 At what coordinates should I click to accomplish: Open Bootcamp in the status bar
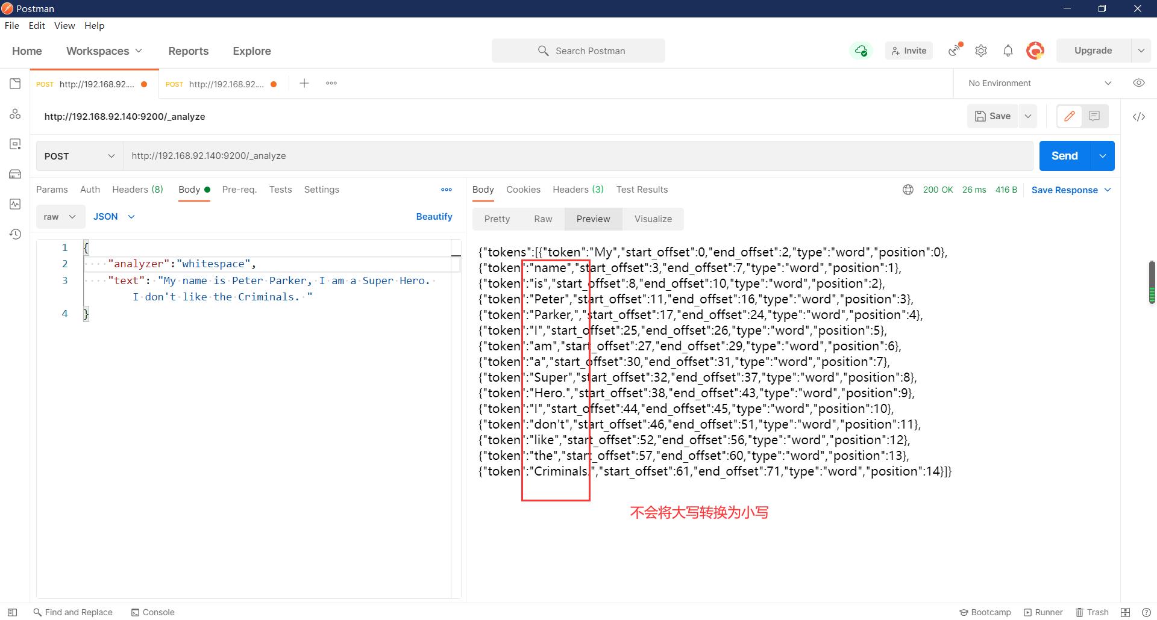985,612
